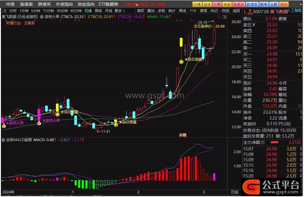Switch to the 月线 period

pyautogui.click(x=108, y=11)
